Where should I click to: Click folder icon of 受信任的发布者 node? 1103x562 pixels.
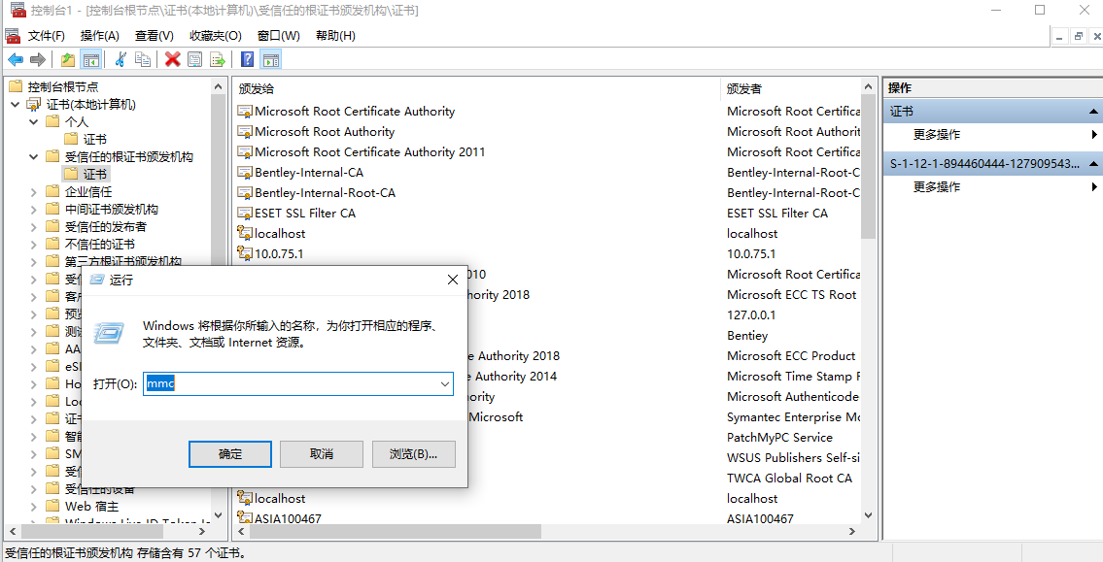(52, 226)
